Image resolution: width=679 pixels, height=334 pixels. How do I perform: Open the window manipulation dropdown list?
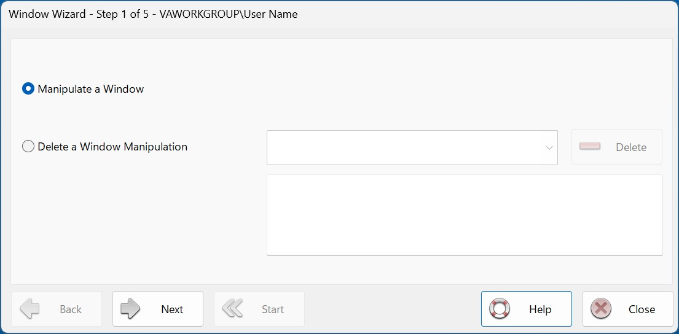pyautogui.click(x=412, y=147)
